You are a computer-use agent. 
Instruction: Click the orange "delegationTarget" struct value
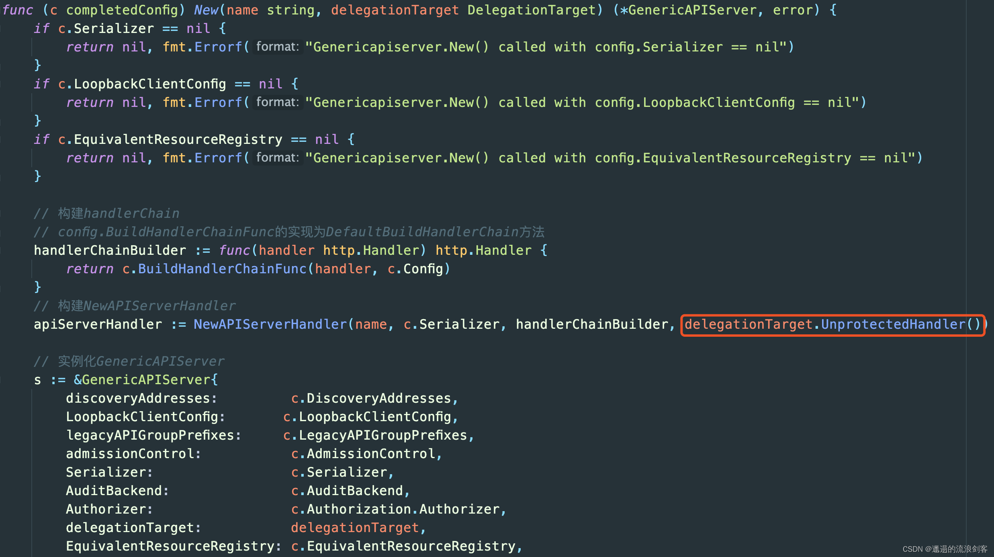point(355,527)
